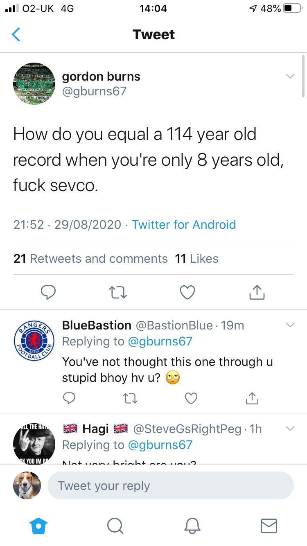Open the Notifications bell tab

pyautogui.click(x=192, y=526)
